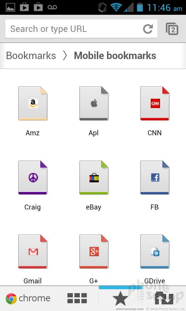Screen dimensions: 186x311
Task: Go back to the Bookmarks root folder
Action: 31,56
